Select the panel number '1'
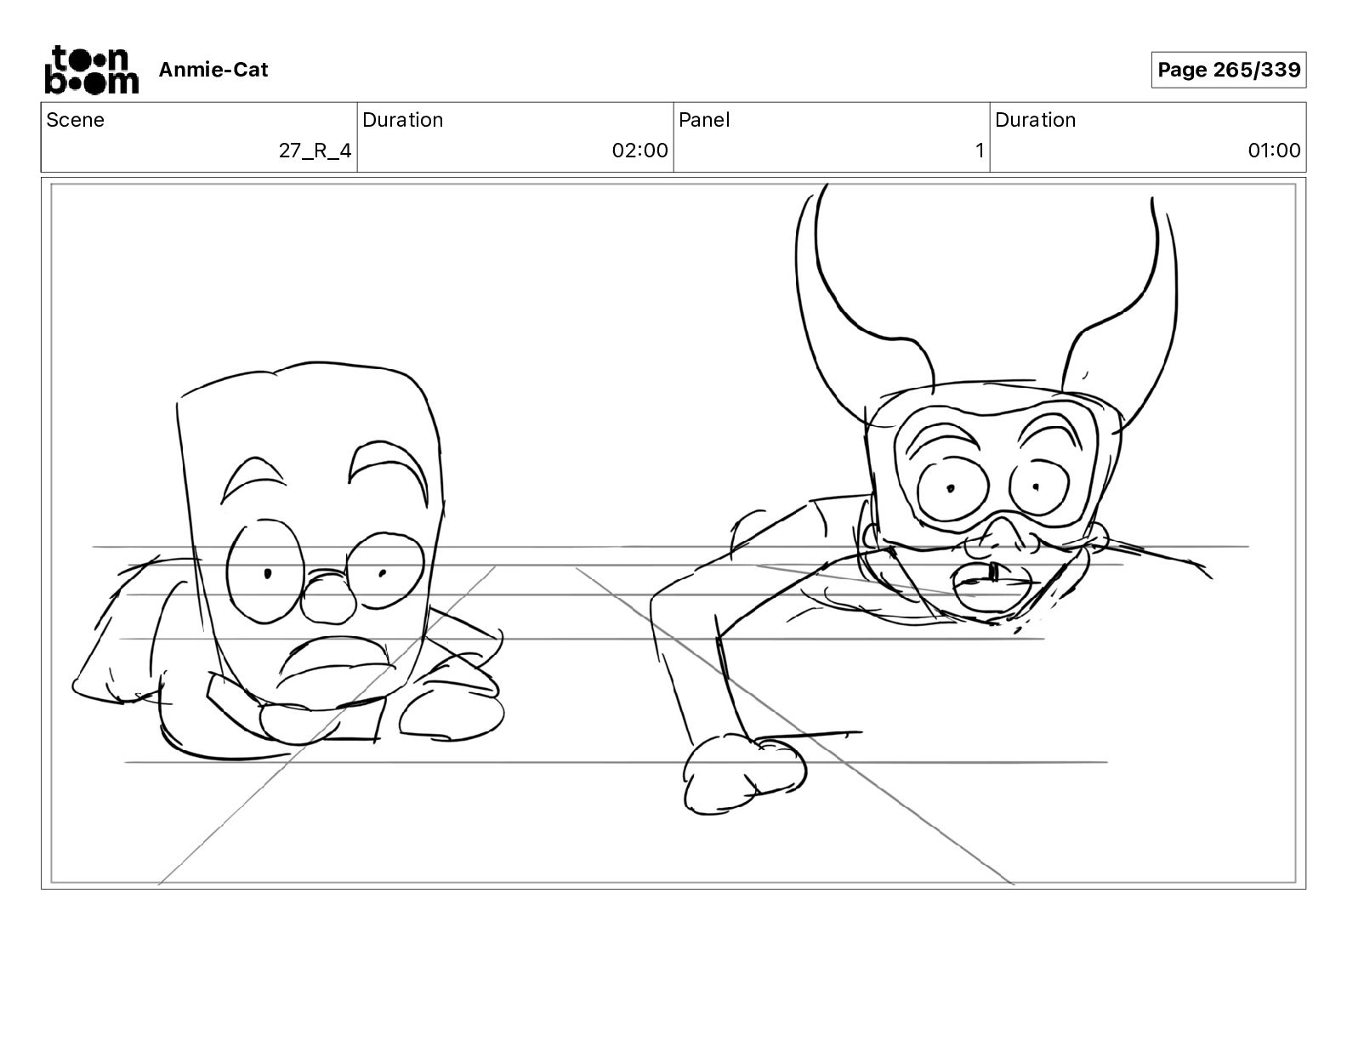The width and height of the screenshot is (1347, 1041). (979, 151)
